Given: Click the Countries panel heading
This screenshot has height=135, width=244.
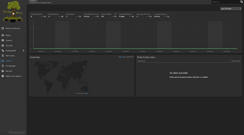Looking at the screenshot, I should pyautogui.click(x=35, y=57).
